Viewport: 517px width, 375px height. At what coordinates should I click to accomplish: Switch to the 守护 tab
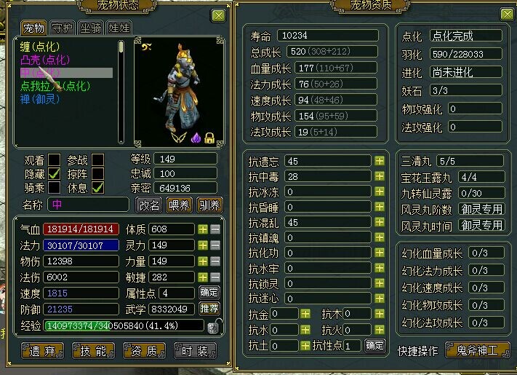click(63, 28)
